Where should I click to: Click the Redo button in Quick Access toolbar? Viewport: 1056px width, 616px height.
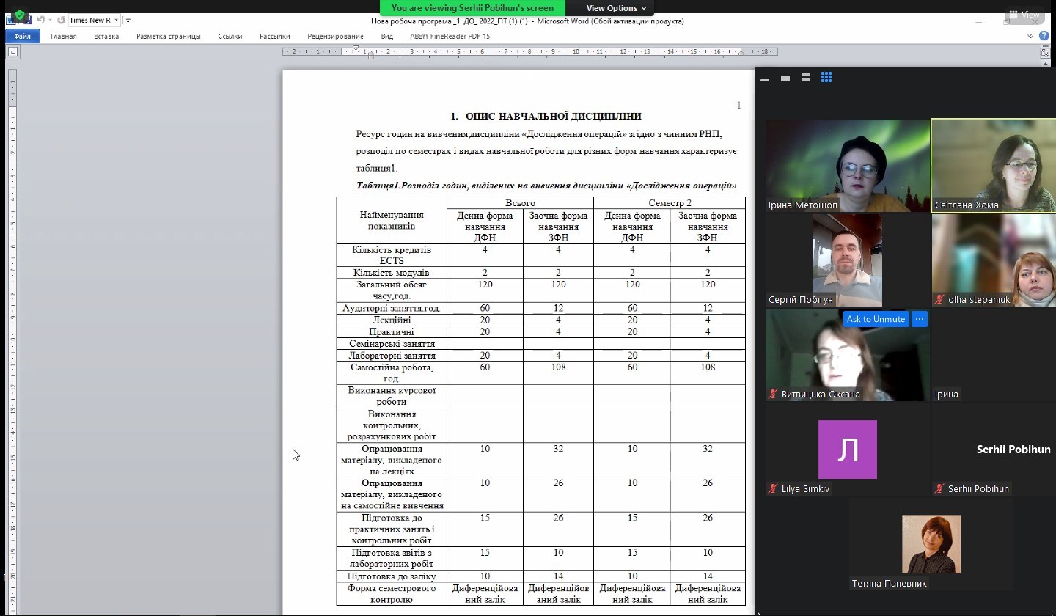pos(60,21)
